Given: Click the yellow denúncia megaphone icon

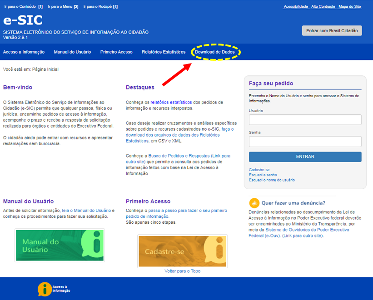Looking at the screenshot, I should (x=254, y=203).
